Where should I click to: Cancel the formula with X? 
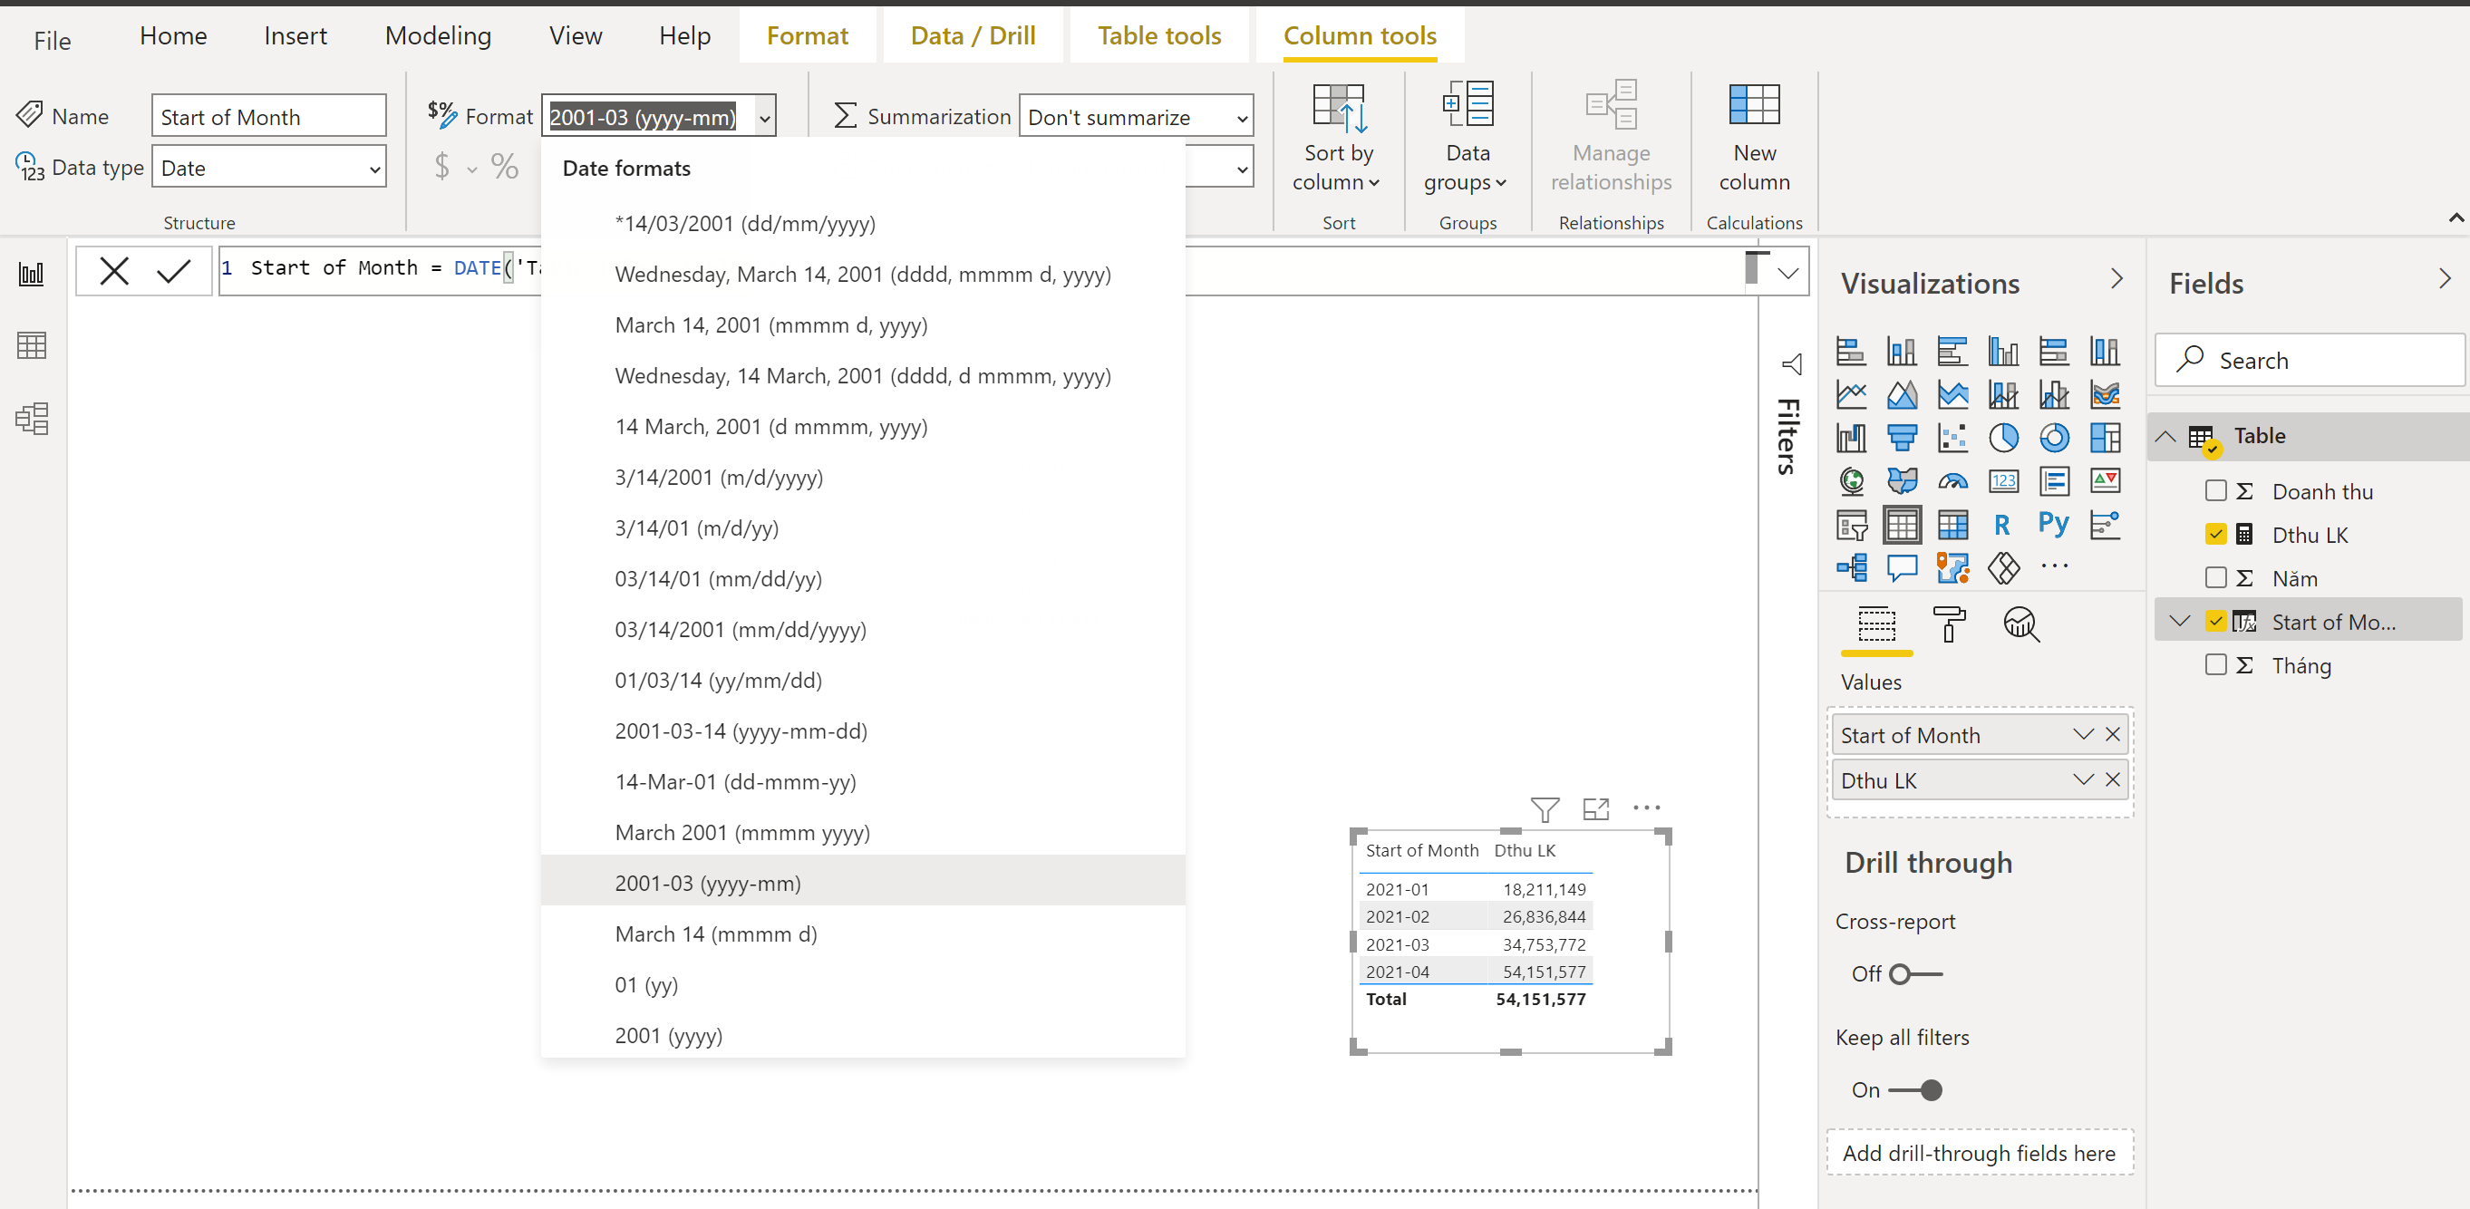114,271
